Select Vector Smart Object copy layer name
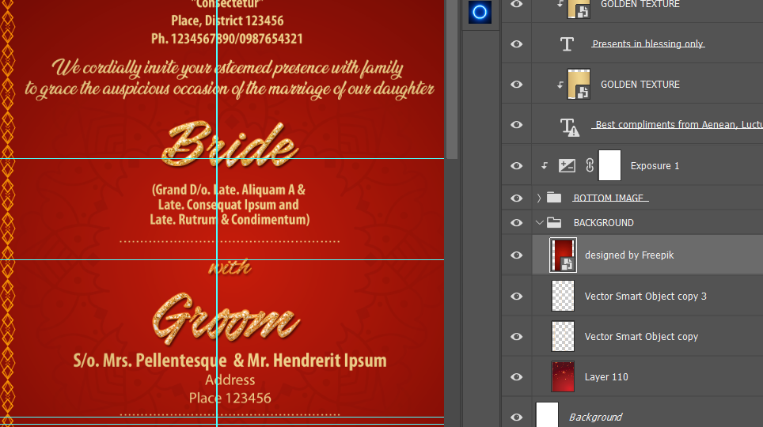Screen dimensions: 763x427 [x=641, y=337]
